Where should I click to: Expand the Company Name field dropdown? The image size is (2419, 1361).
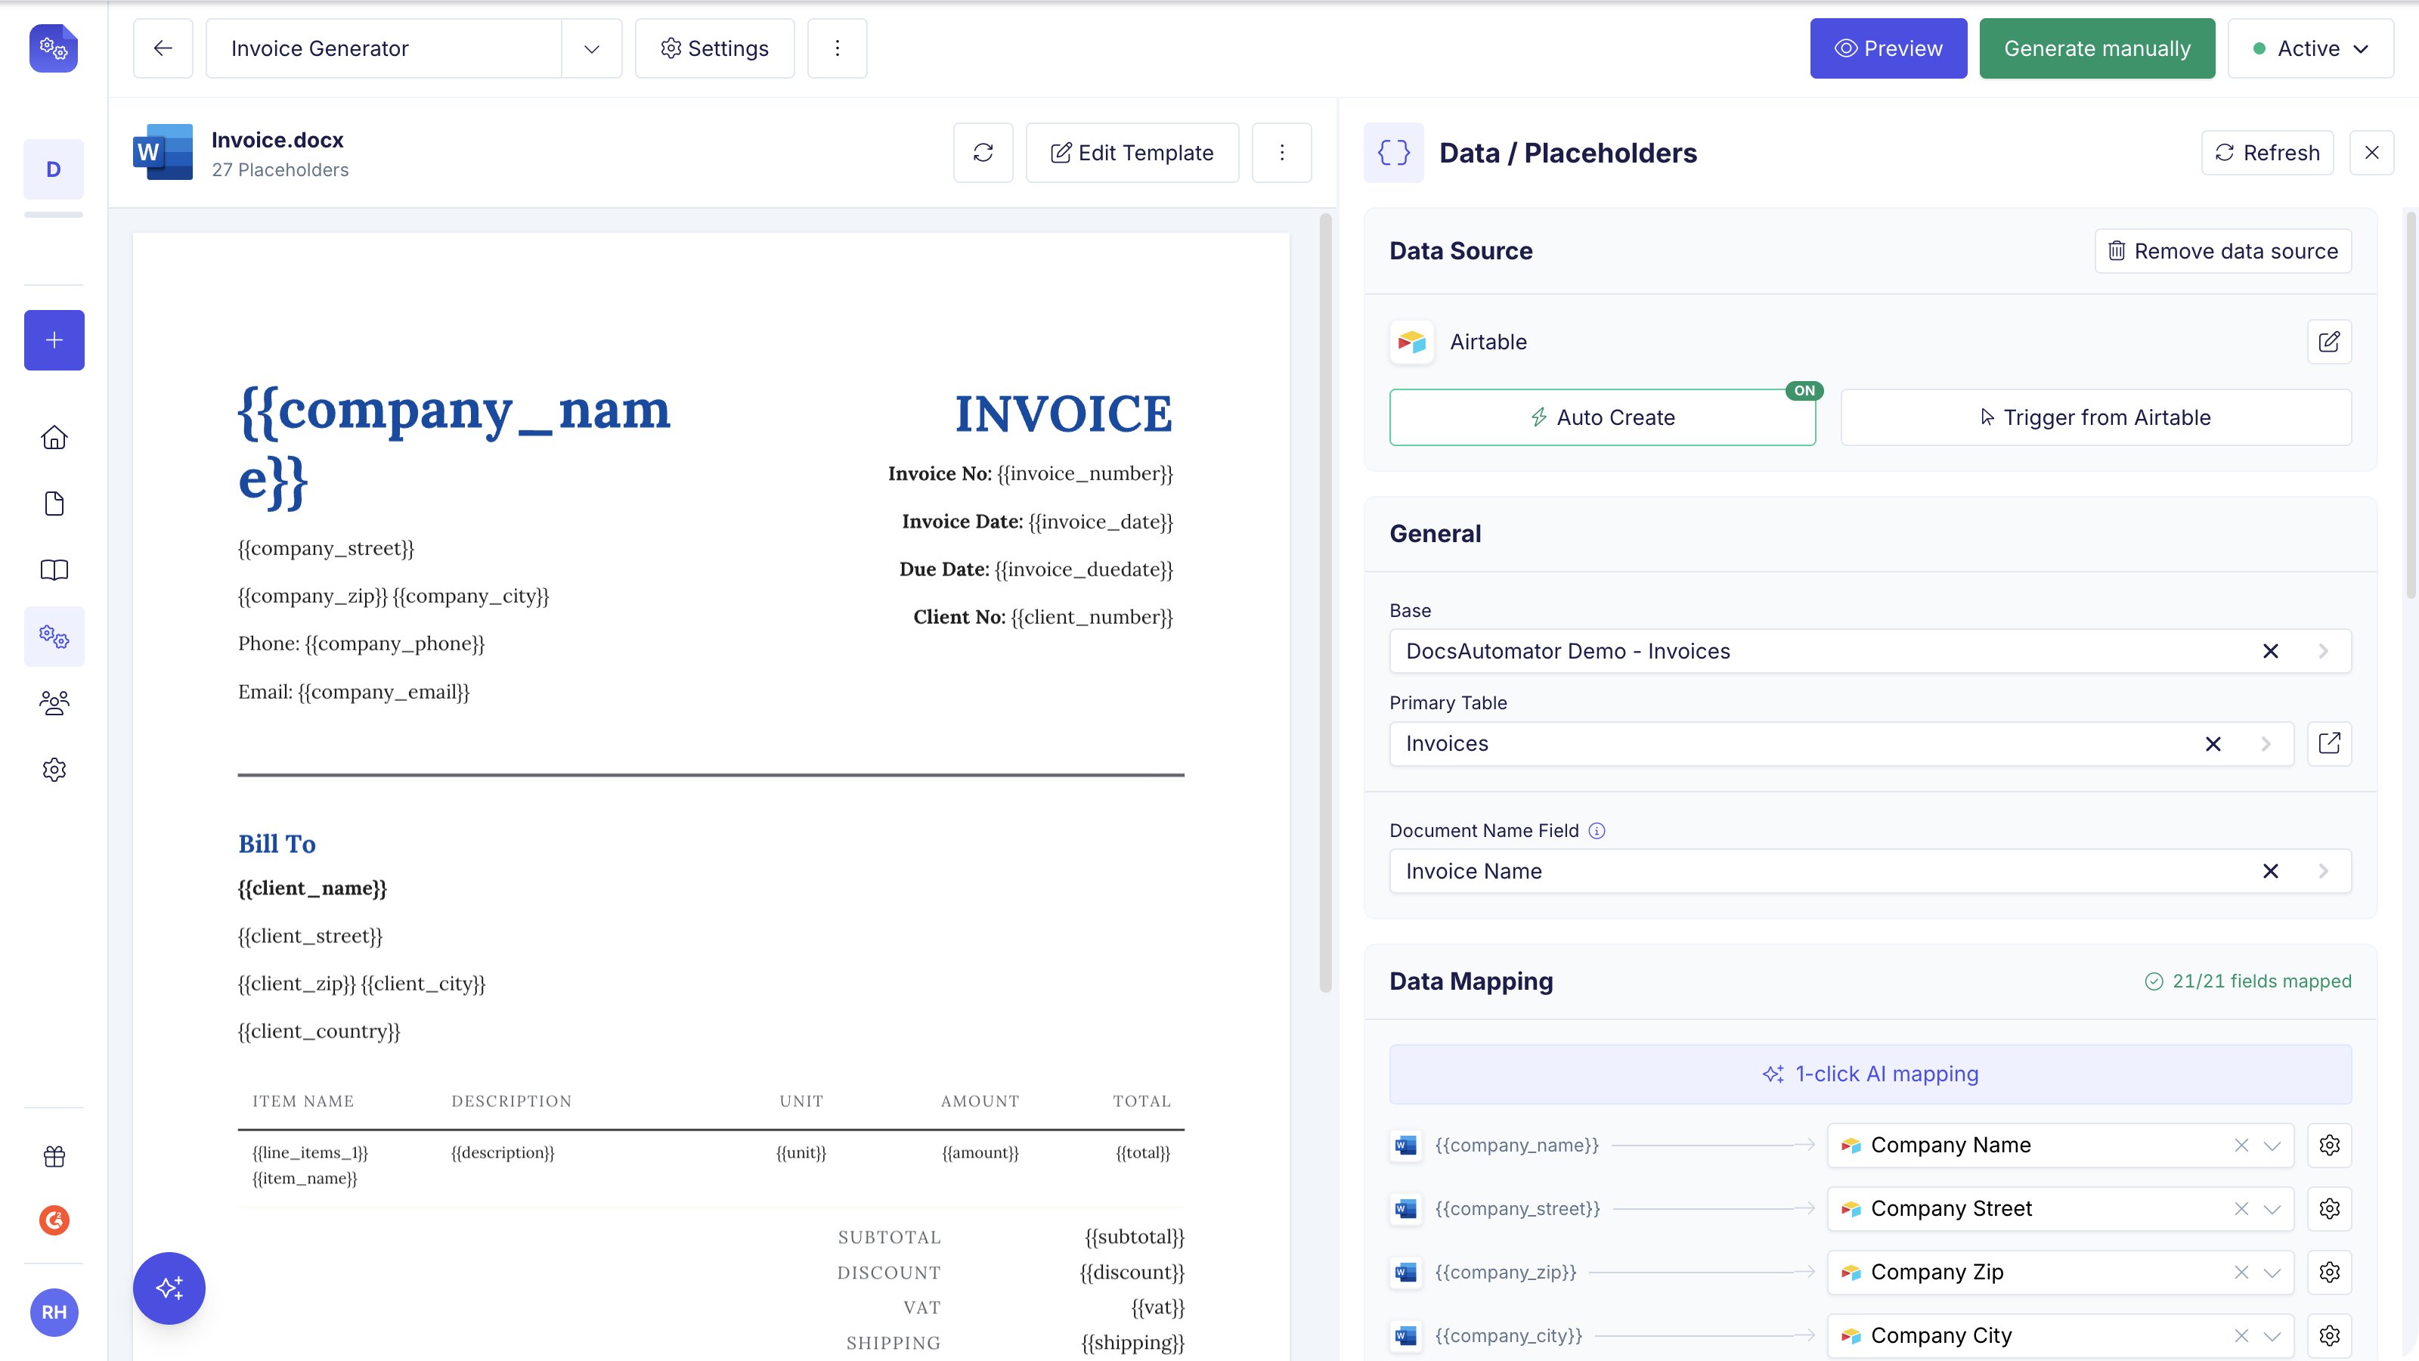pyautogui.click(x=2272, y=1145)
